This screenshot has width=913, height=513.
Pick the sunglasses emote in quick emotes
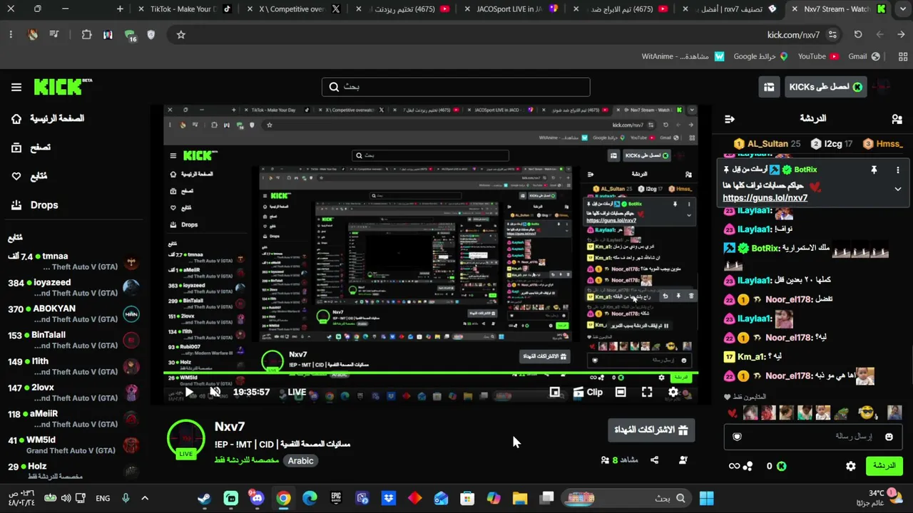click(x=866, y=413)
